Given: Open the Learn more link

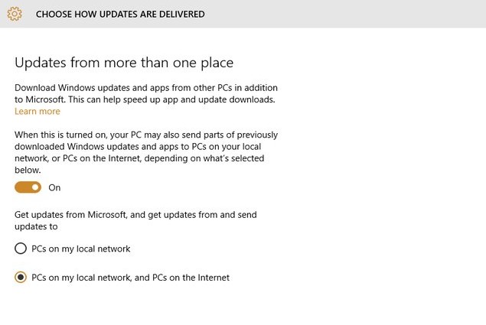Looking at the screenshot, I should coord(38,112).
